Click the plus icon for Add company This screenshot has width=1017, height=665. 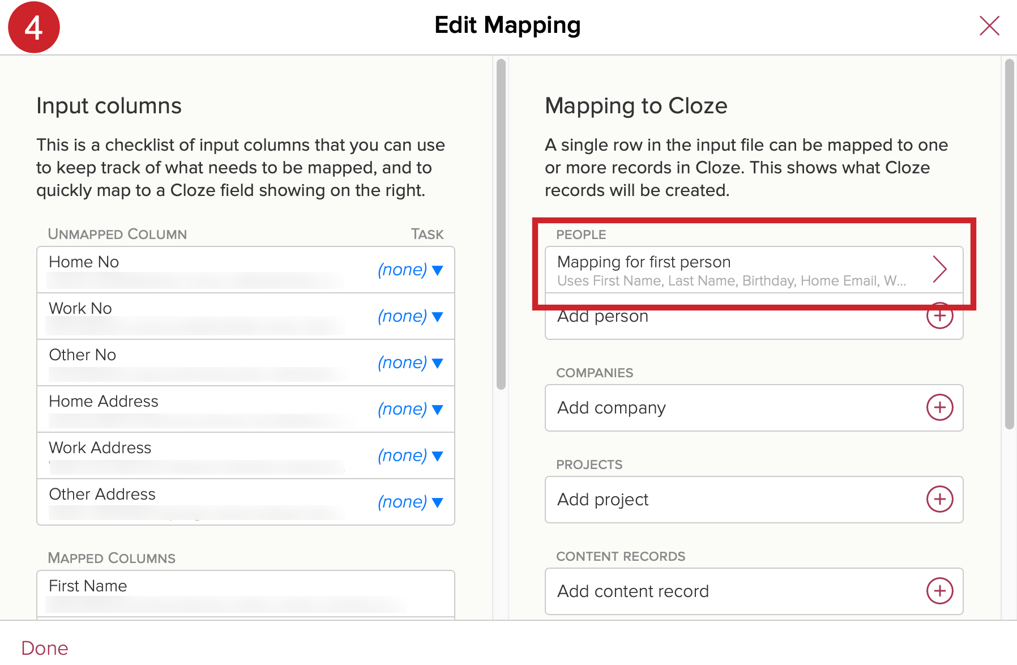click(x=939, y=407)
